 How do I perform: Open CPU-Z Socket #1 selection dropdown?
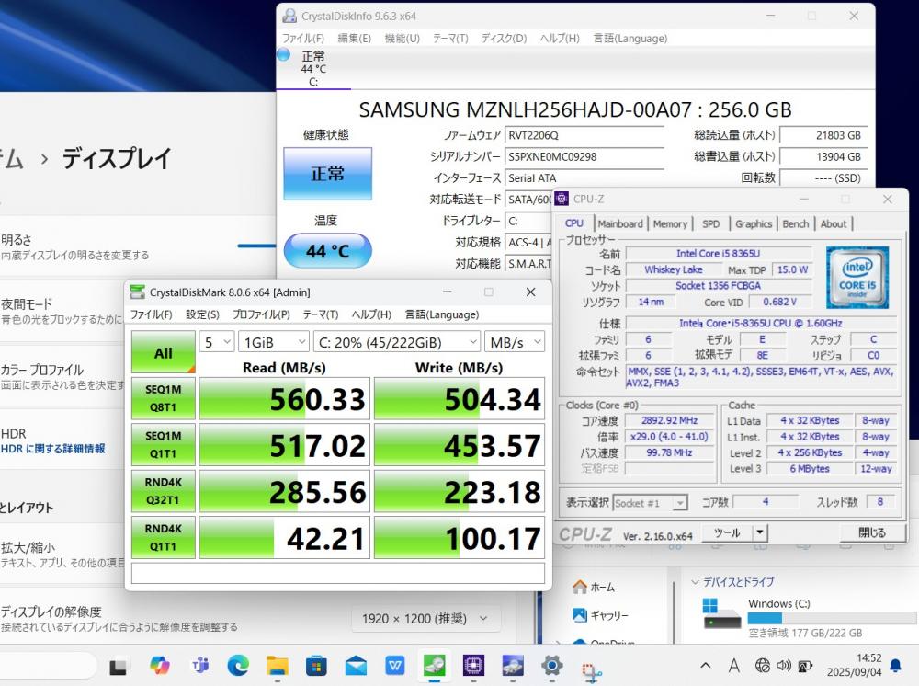[x=650, y=503]
